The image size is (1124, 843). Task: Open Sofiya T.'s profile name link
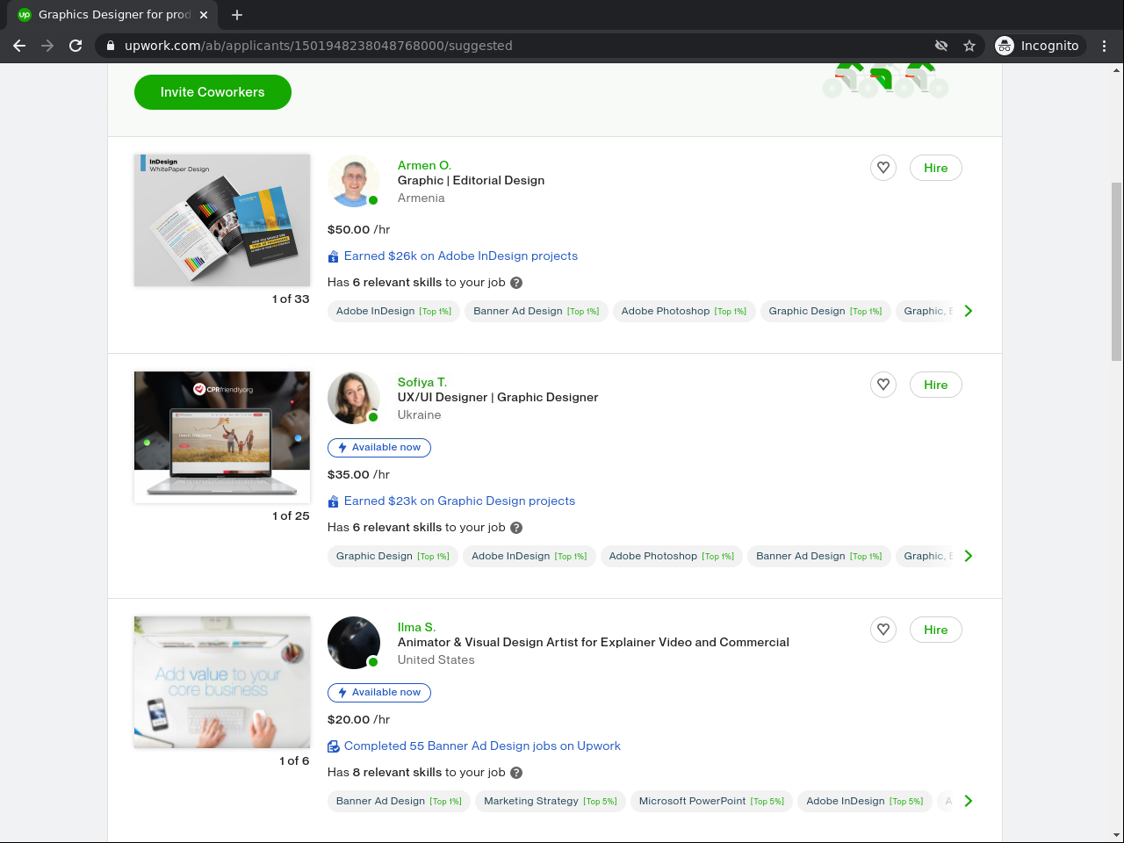[422, 382]
